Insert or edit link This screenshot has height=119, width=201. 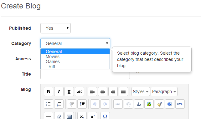118,104
